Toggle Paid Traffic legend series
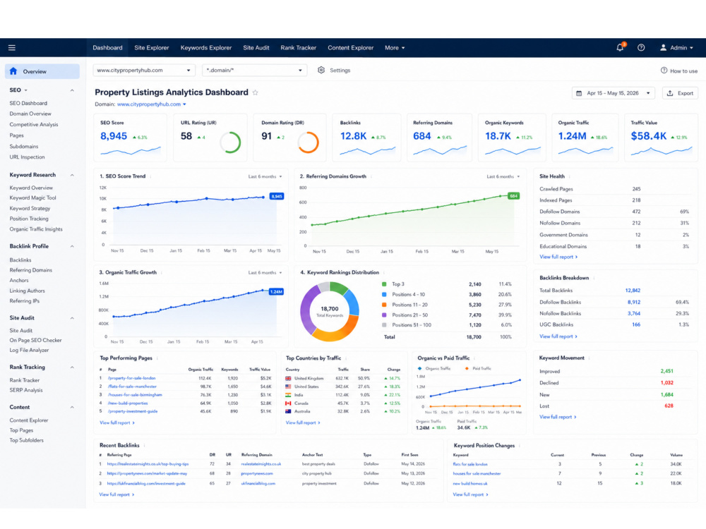This screenshot has width=706, height=529. (478, 368)
